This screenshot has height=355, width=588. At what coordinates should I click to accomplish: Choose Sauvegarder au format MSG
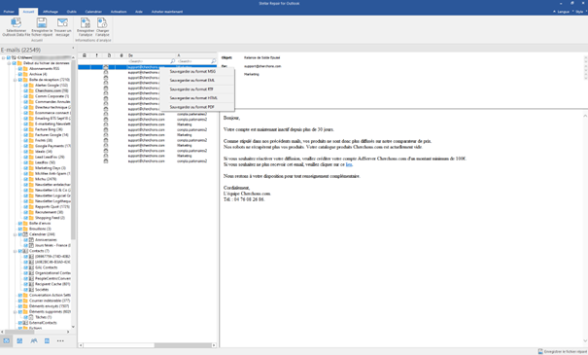[197, 71]
